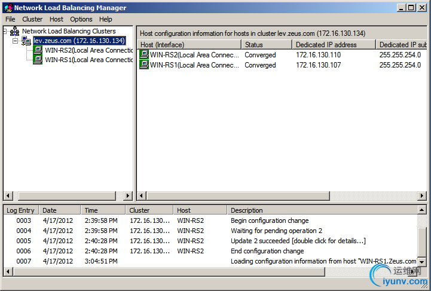The image size is (431, 291).
Task: Open the File menu
Action: pyautogui.click(x=10, y=19)
